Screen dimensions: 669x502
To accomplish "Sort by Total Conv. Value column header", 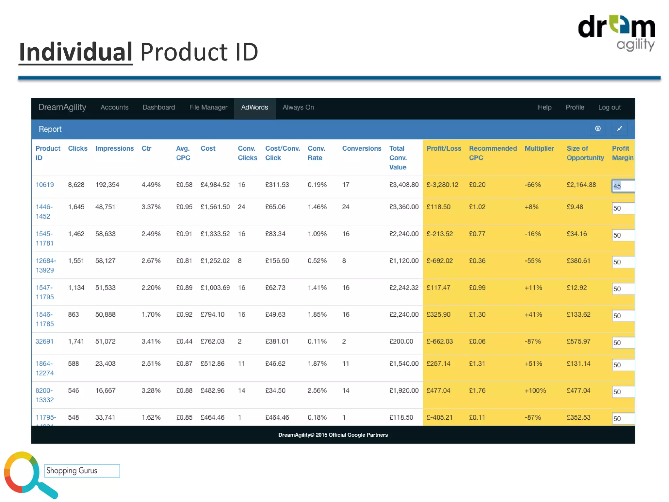I will [x=398, y=158].
